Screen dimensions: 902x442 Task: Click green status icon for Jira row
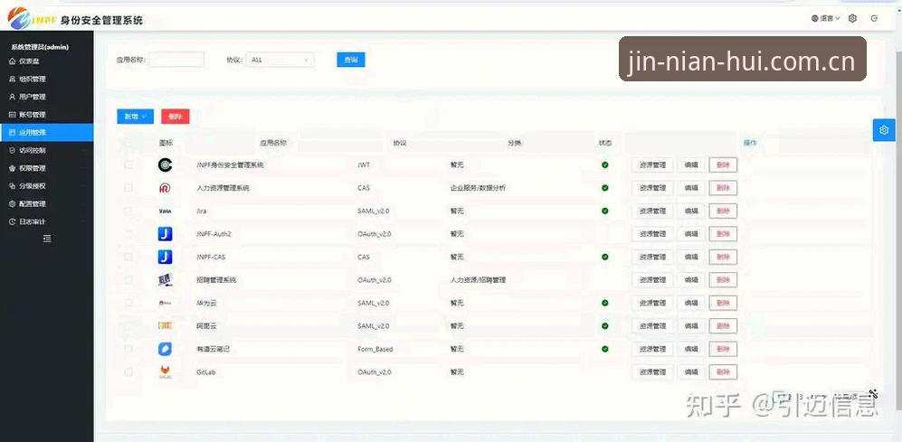(x=604, y=211)
